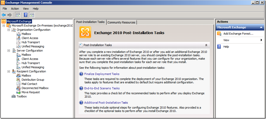Select Microsoft Exchange On-Premises tree label
This screenshot has height=119, width=266.
click(x=42, y=26)
